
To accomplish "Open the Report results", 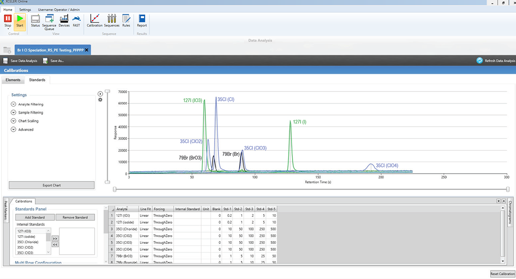I will coord(142,21).
